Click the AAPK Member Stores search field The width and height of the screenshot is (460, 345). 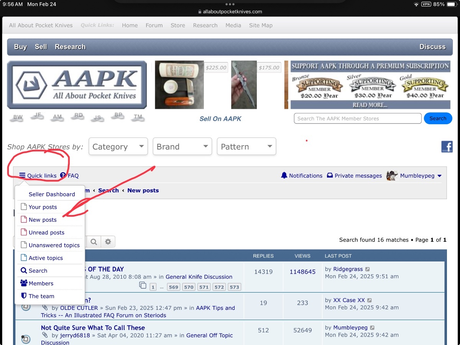click(358, 118)
